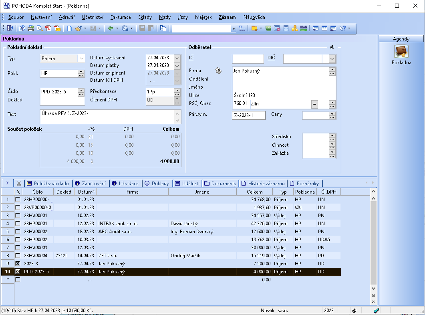The image size is (425, 315).
Task: Open the Účetnictví menu
Action: [x=93, y=17]
